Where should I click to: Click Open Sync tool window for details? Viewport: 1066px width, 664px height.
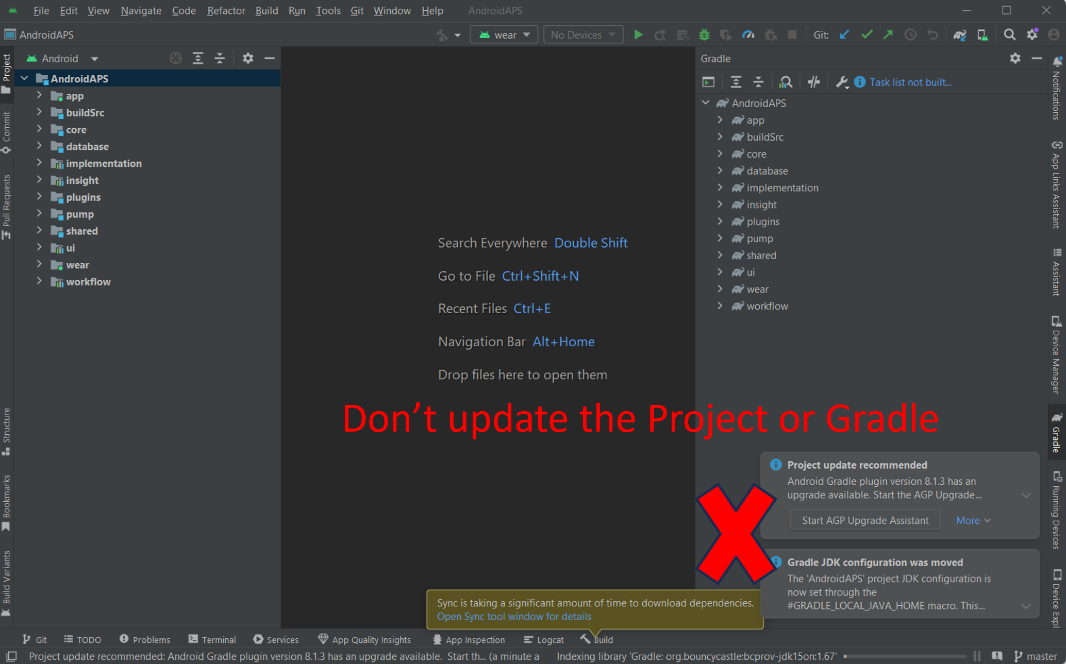(x=514, y=617)
